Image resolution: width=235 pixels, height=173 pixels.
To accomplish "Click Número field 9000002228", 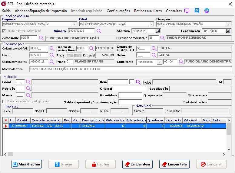I will 81,31.
